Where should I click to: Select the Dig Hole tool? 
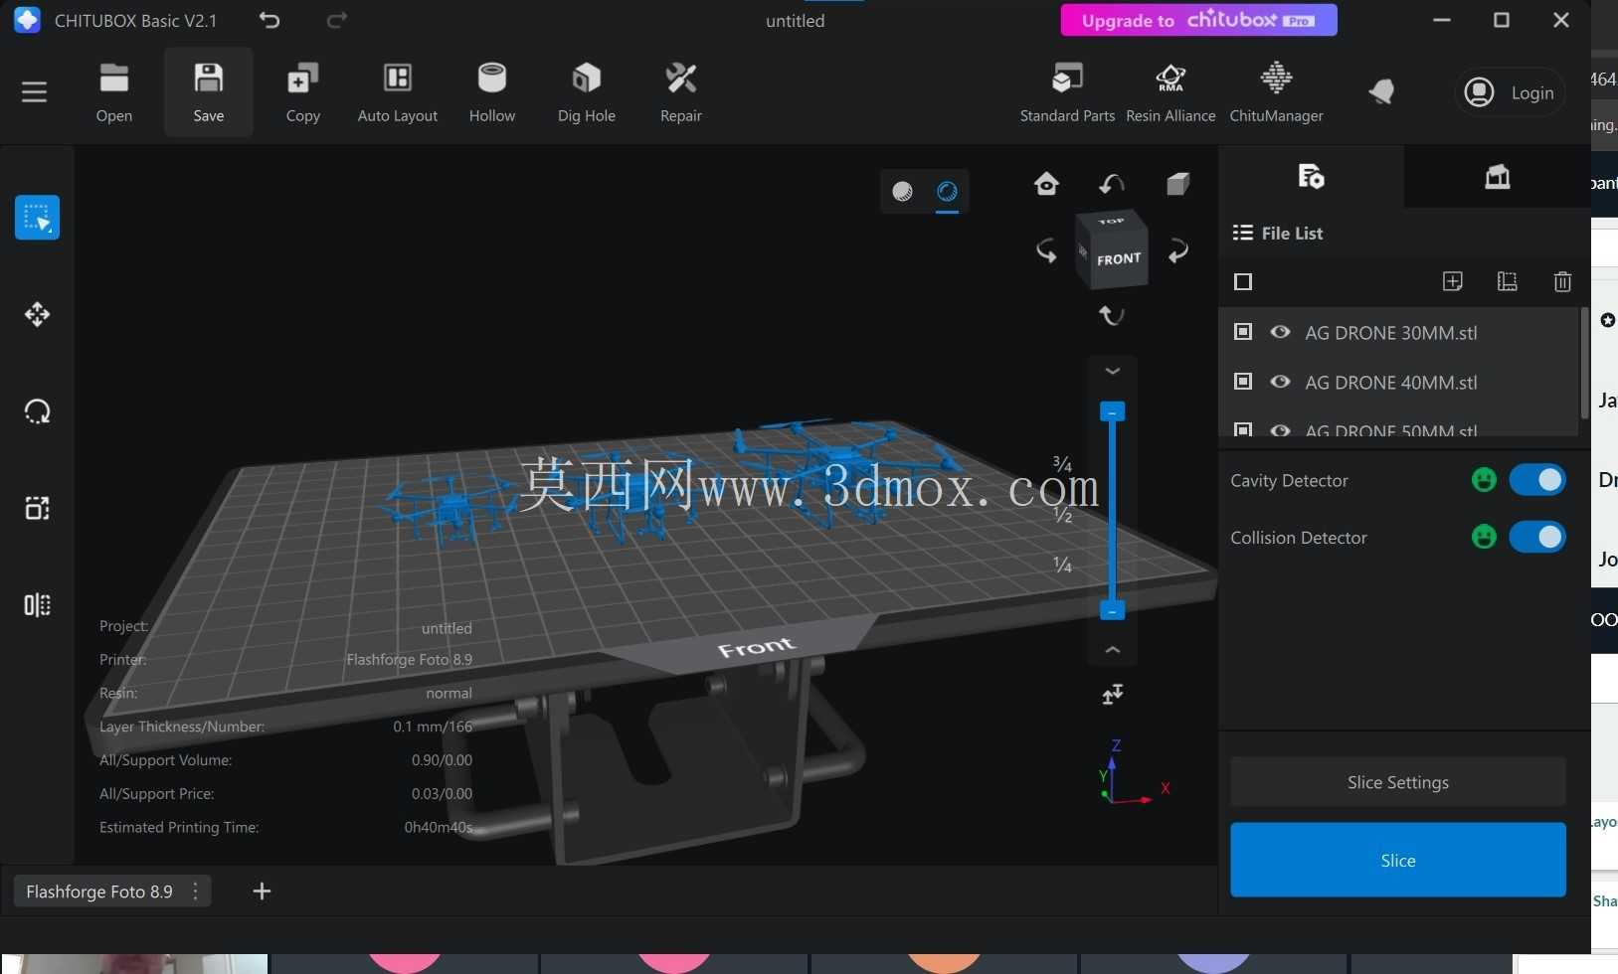pyautogui.click(x=587, y=92)
